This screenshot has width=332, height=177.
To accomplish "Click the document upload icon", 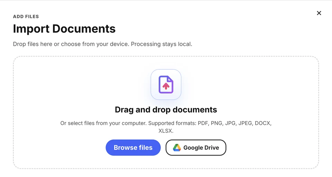I will (x=166, y=85).
